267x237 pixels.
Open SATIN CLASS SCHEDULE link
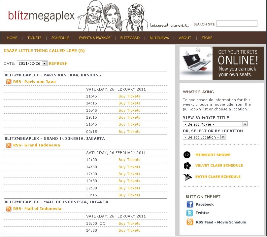pyautogui.click(x=218, y=177)
